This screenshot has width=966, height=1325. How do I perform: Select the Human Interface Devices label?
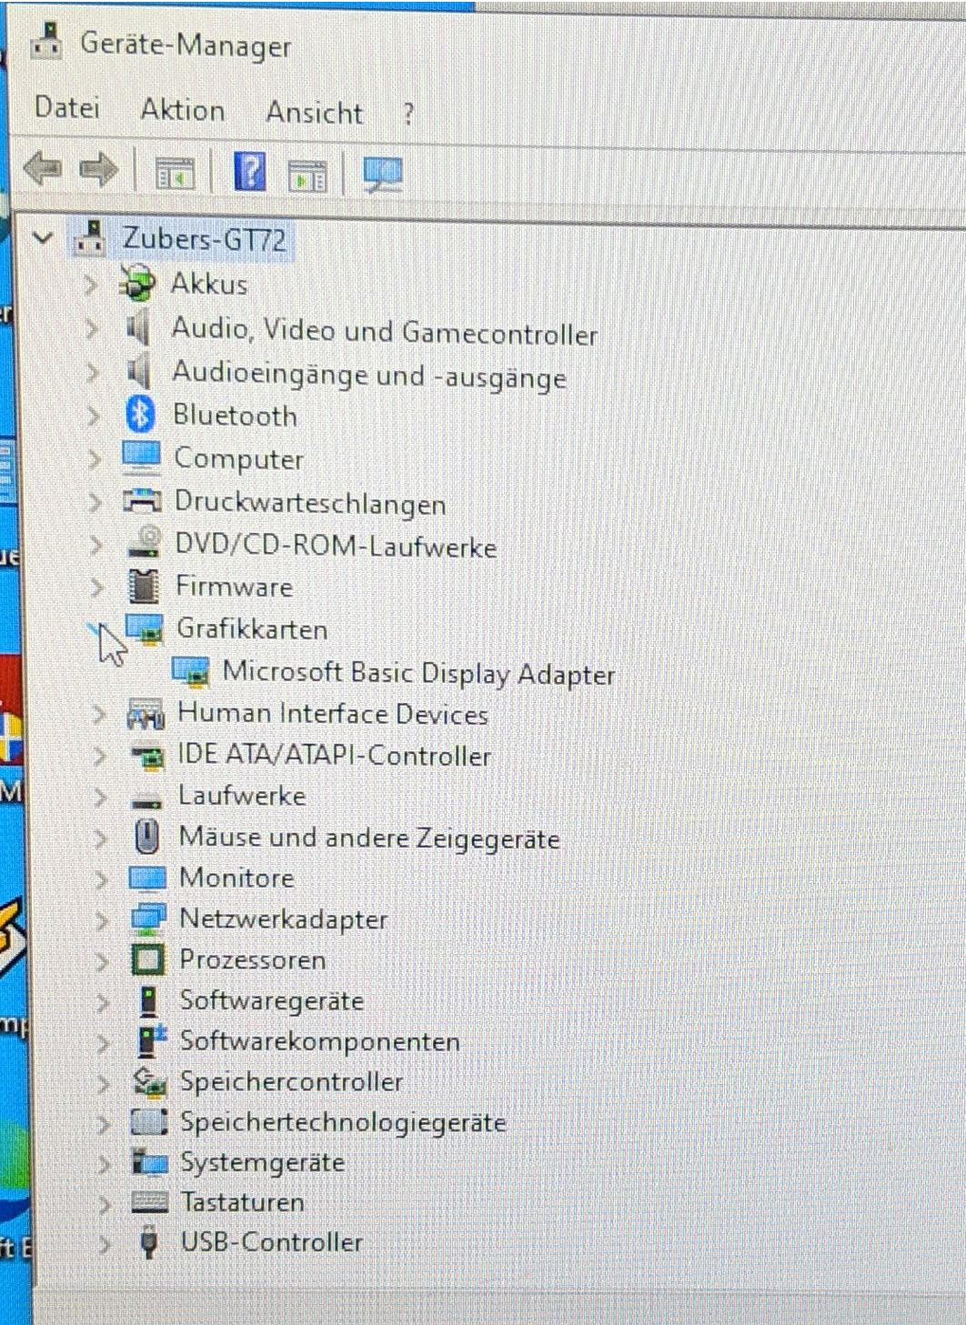coord(333,713)
